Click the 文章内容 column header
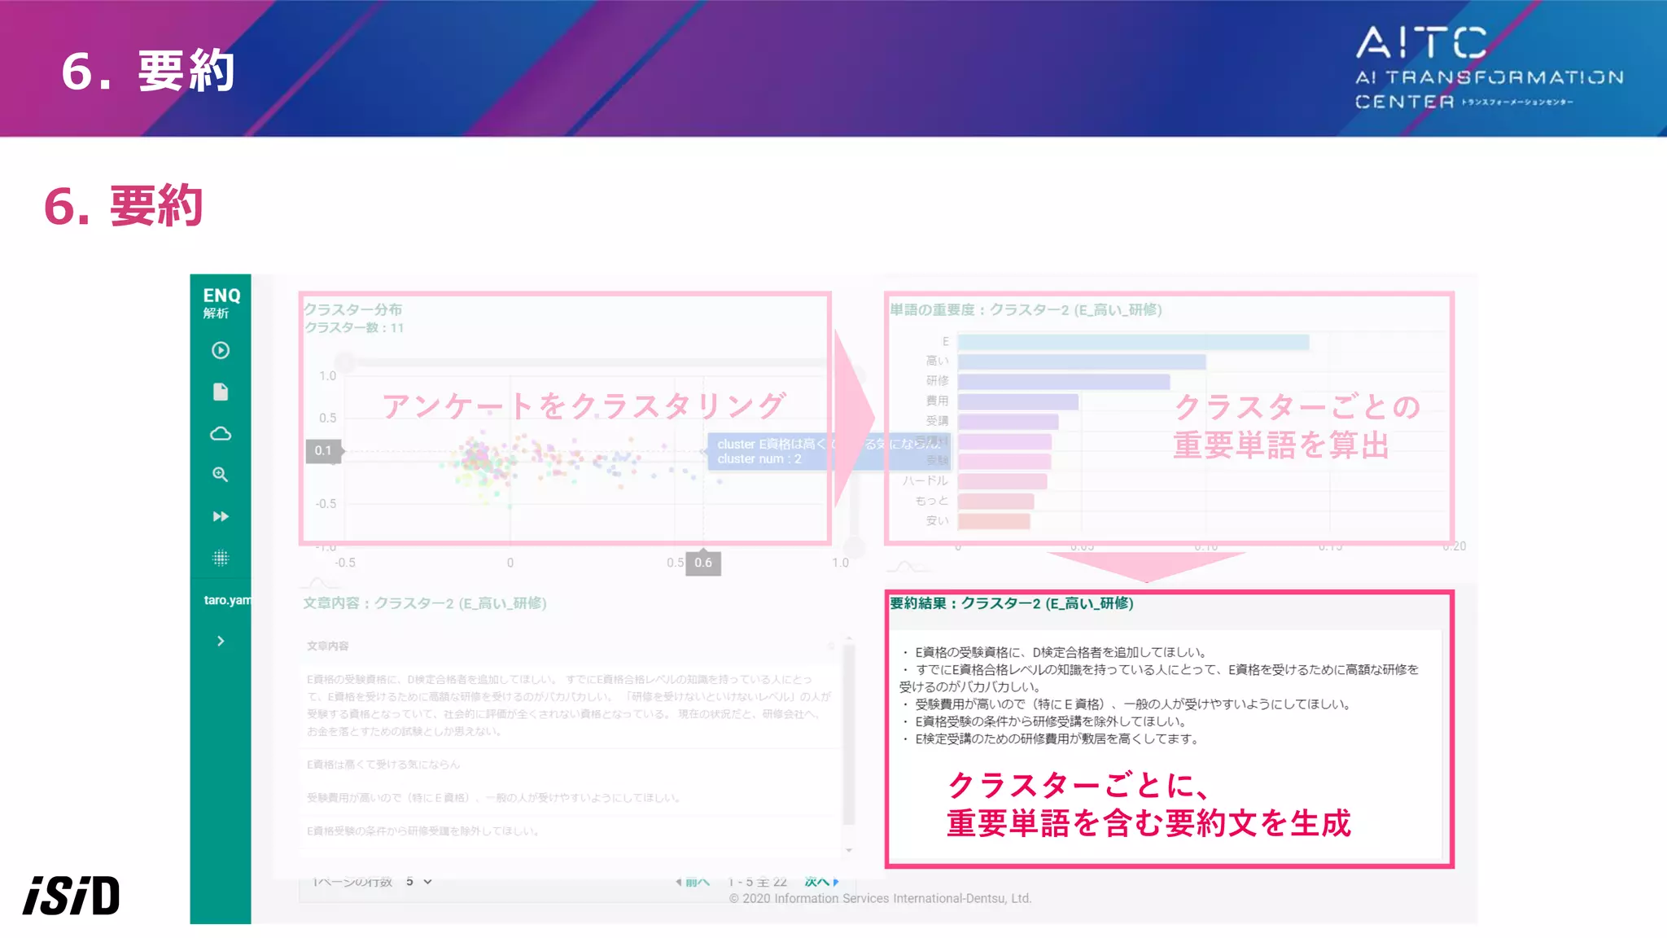Screen dimensions: 1667x938 point(327,646)
